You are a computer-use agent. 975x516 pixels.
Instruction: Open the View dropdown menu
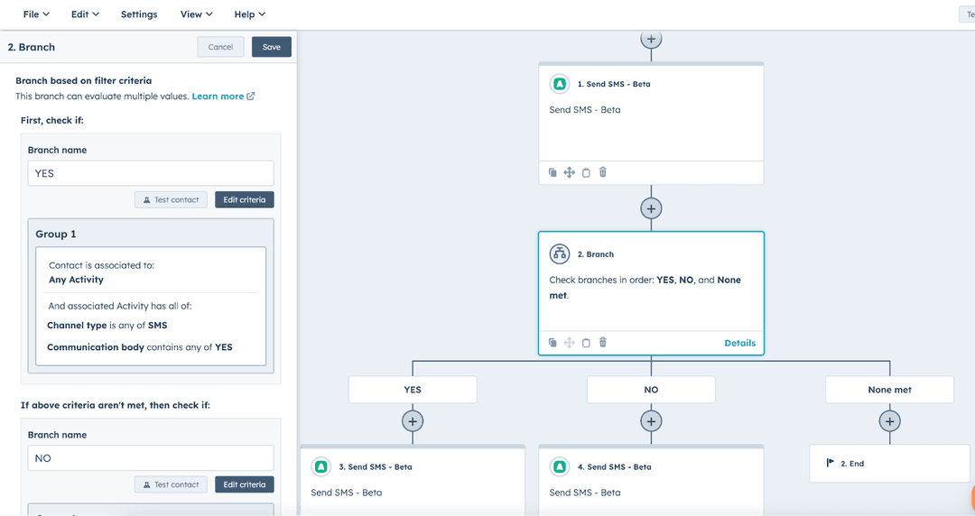(196, 14)
